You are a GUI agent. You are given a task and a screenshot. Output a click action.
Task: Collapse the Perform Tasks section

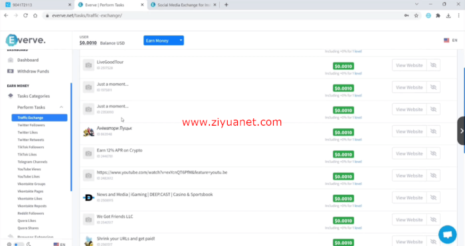pyautogui.click(x=61, y=107)
